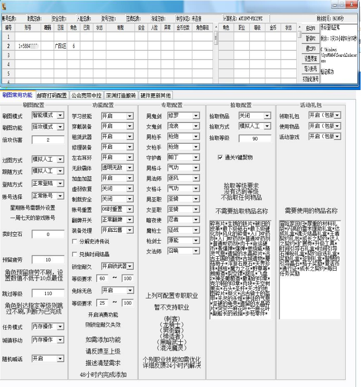Toggle the 通关V键聚物 checkbox
The height and width of the screenshot is (387, 362).
(x=220, y=157)
